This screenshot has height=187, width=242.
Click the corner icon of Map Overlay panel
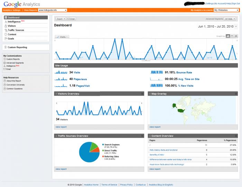coord(236,93)
